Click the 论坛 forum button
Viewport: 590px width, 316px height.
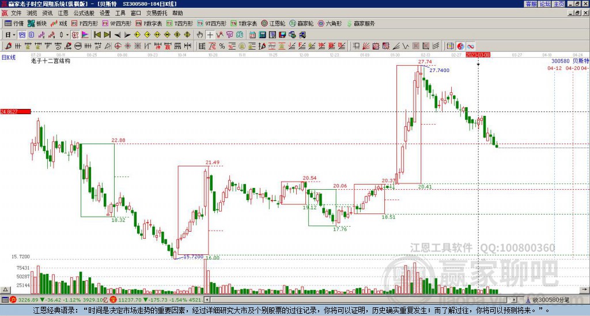point(544,4)
